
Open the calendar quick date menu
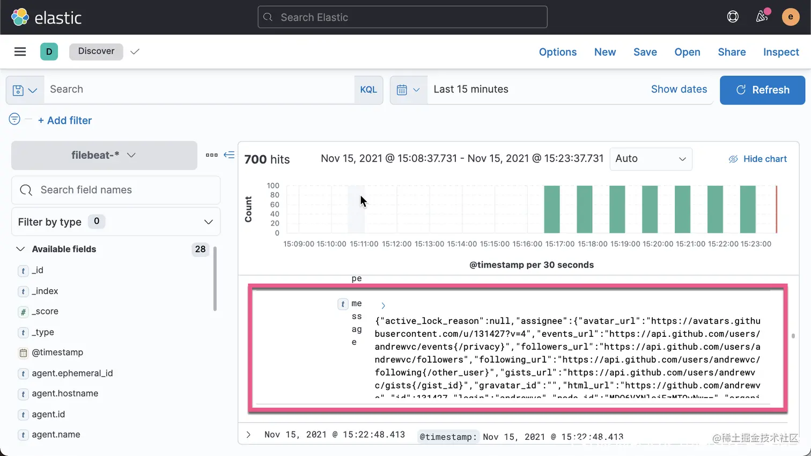point(408,90)
